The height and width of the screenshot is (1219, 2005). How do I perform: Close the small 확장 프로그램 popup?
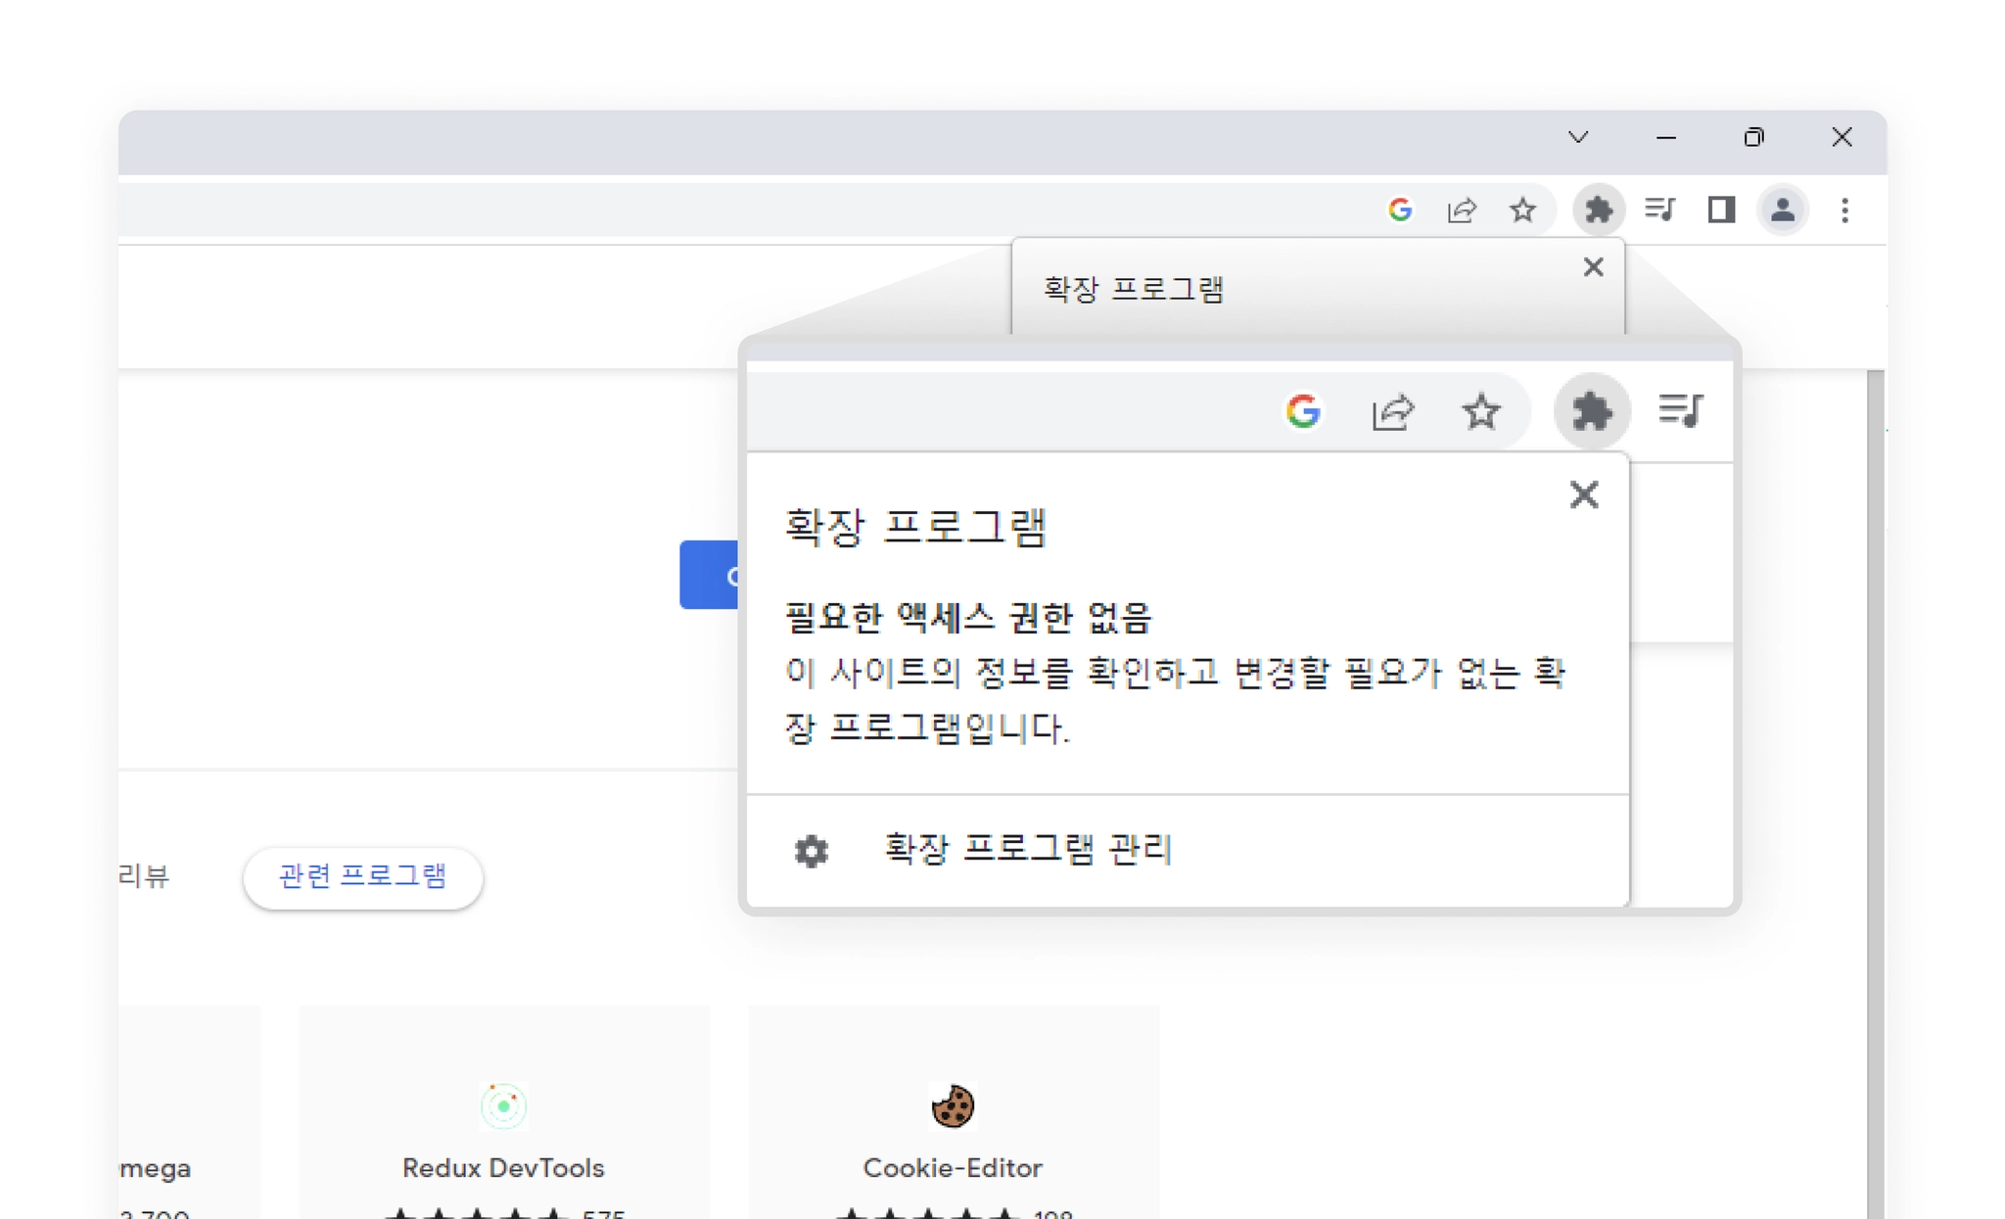[x=1593, y=267]
